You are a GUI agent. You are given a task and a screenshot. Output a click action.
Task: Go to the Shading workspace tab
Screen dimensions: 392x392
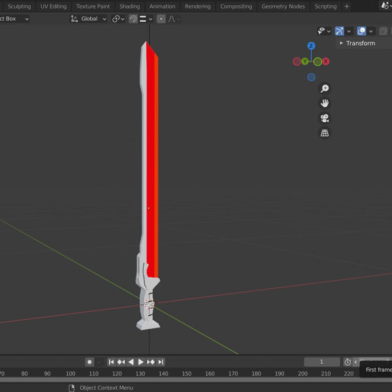[x=129, y=7]
